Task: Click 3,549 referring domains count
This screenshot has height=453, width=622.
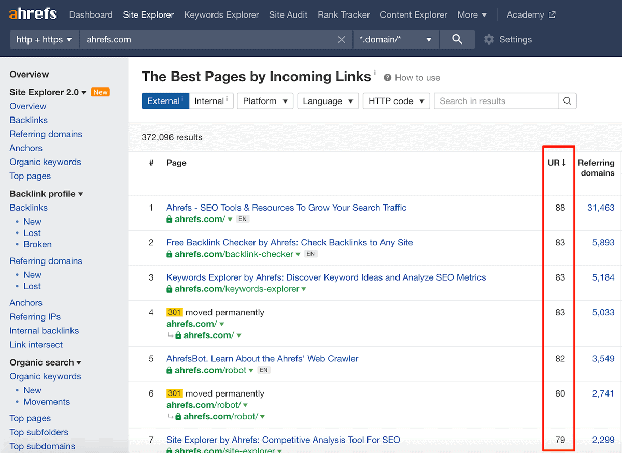Action: pos(603,358)
